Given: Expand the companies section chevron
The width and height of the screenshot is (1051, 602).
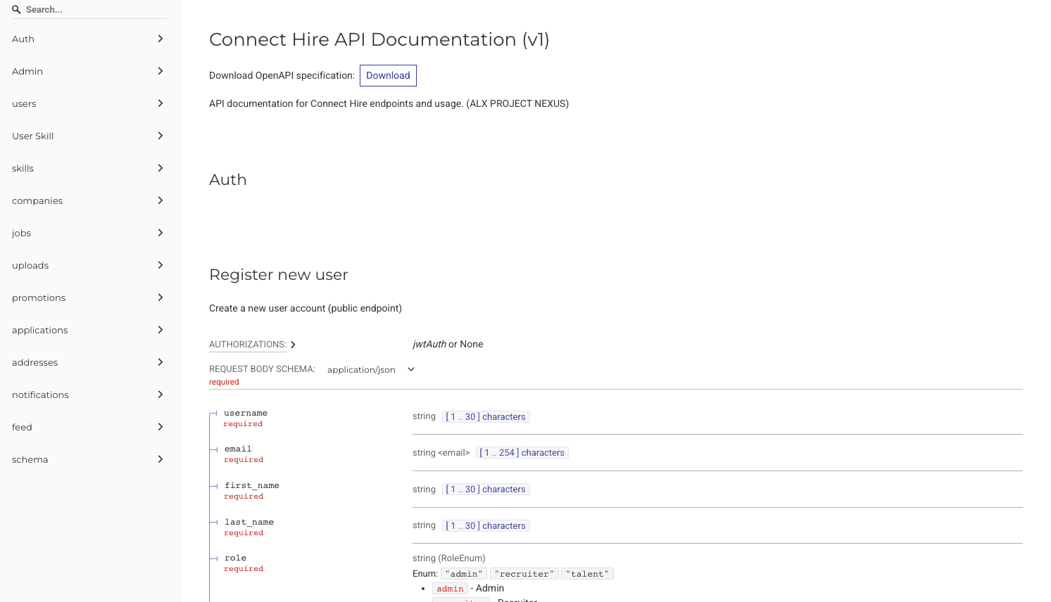Looking at the screenshot, I should [161, 200].
